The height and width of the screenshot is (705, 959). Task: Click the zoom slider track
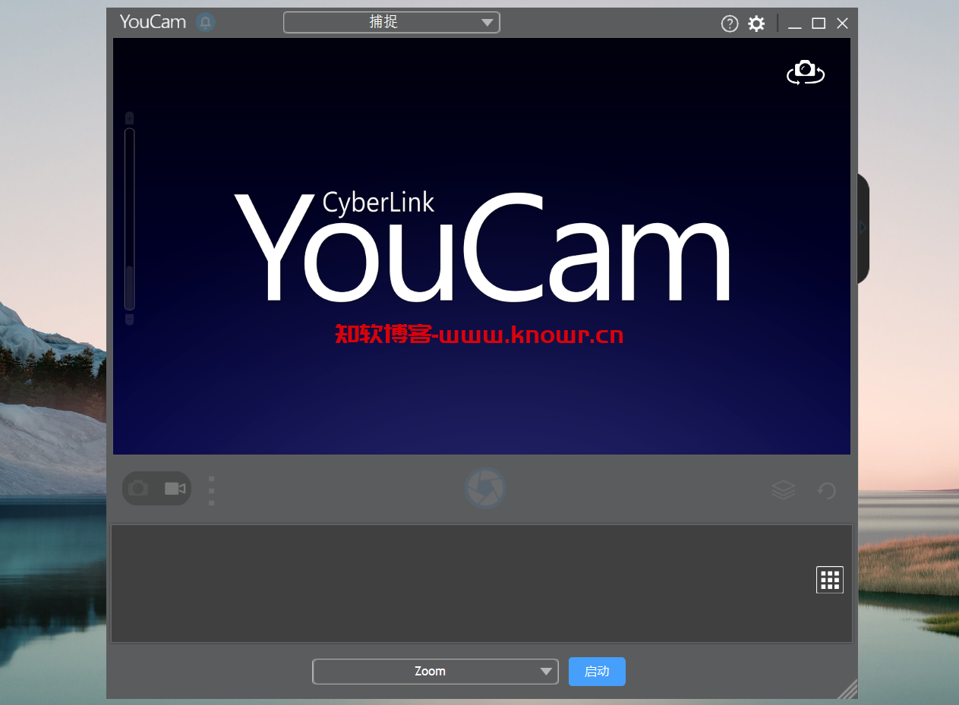(129, 219)
